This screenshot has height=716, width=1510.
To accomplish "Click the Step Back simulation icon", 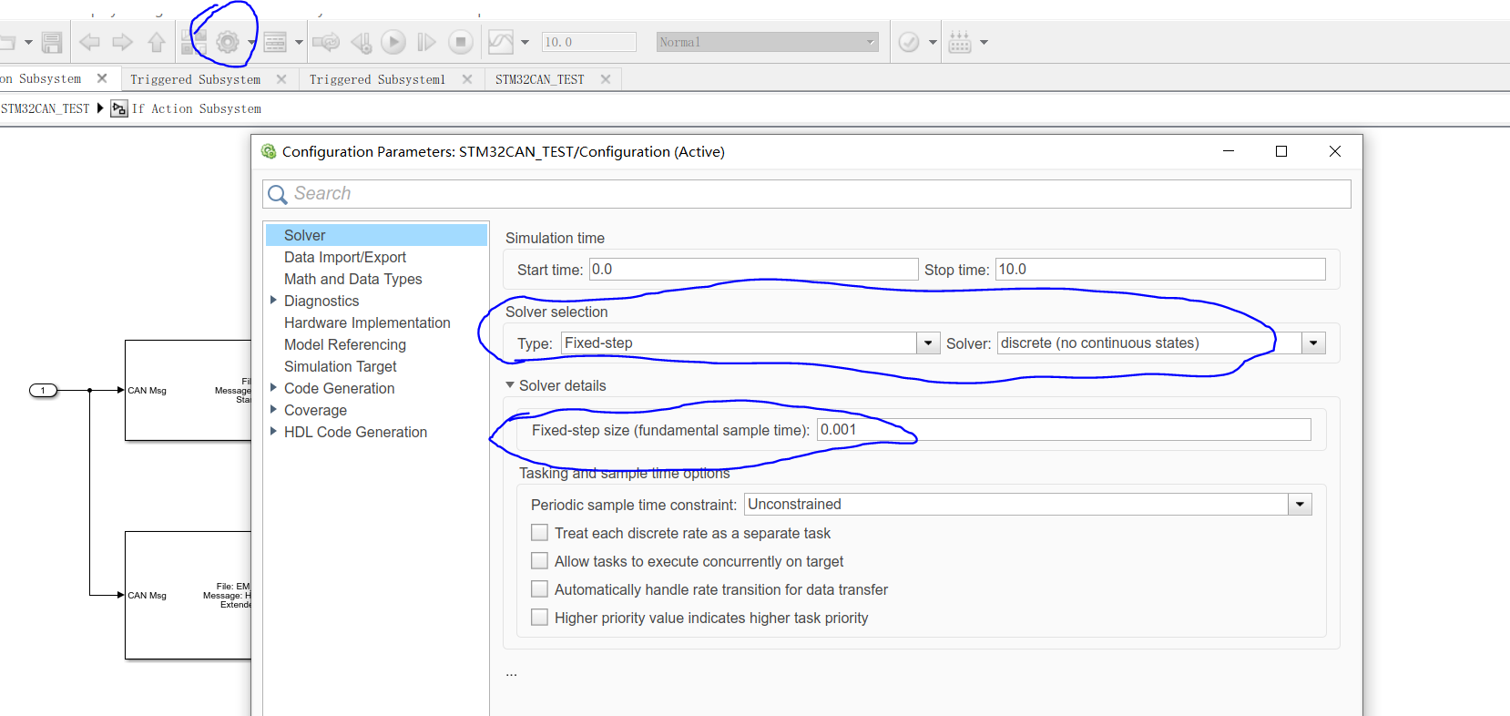I will coord(362,42).
